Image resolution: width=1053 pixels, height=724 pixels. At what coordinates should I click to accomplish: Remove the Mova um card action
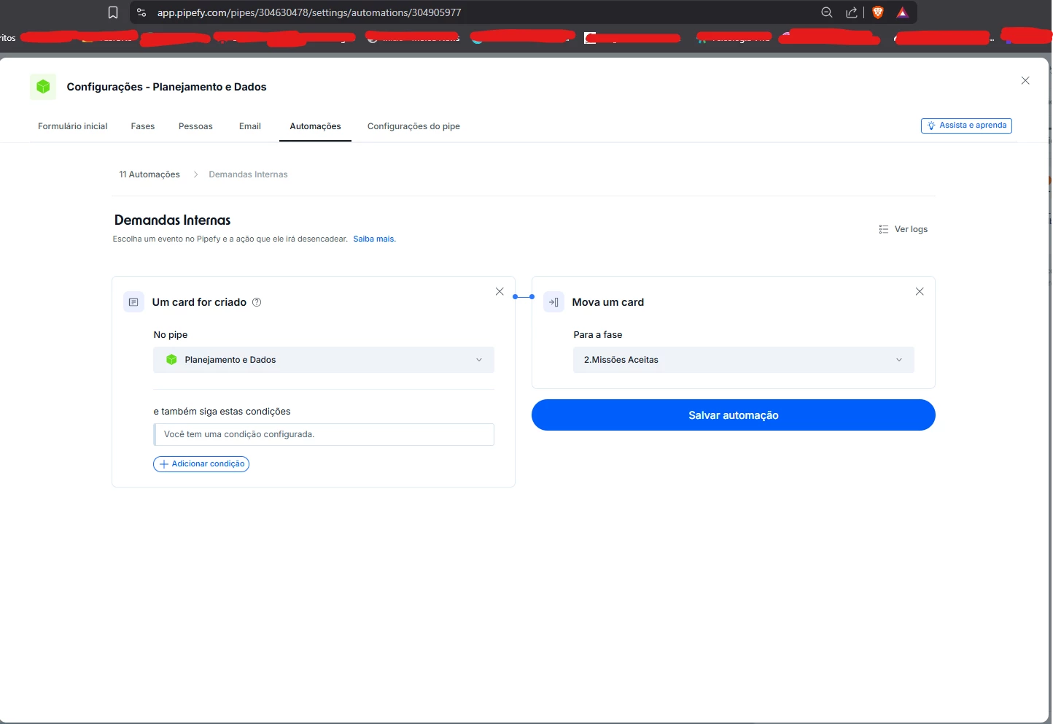[920, 291]
